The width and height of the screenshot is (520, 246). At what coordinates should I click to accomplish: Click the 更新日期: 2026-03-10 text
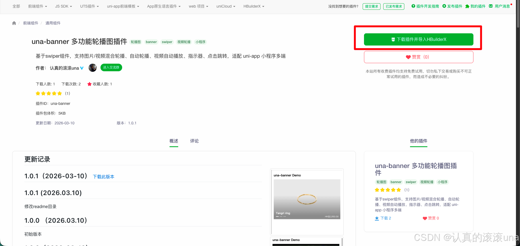55,123
